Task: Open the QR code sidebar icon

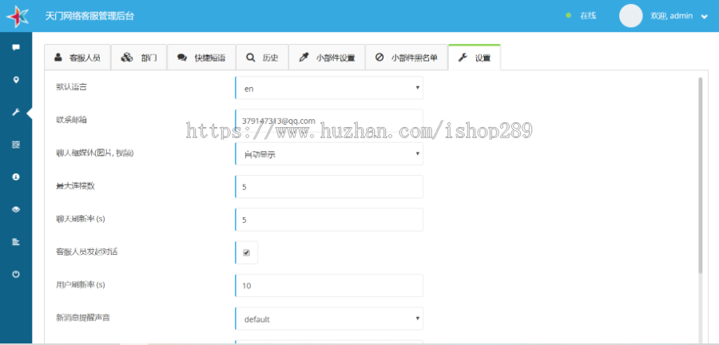Action: tap(16, 145)
